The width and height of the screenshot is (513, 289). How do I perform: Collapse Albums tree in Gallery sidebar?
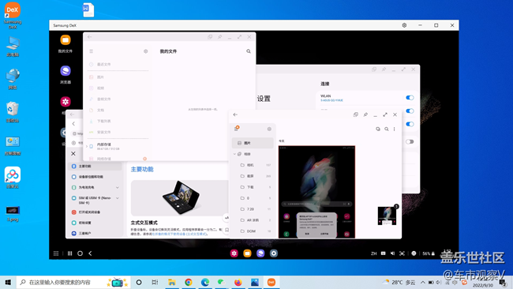tap(234, 154)
